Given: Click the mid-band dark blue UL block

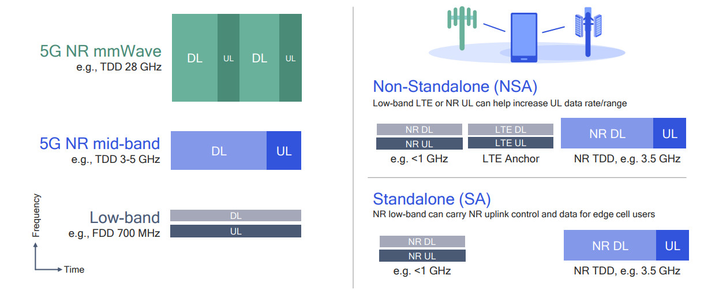Looking at the screenshot, I should coord(284,151).
